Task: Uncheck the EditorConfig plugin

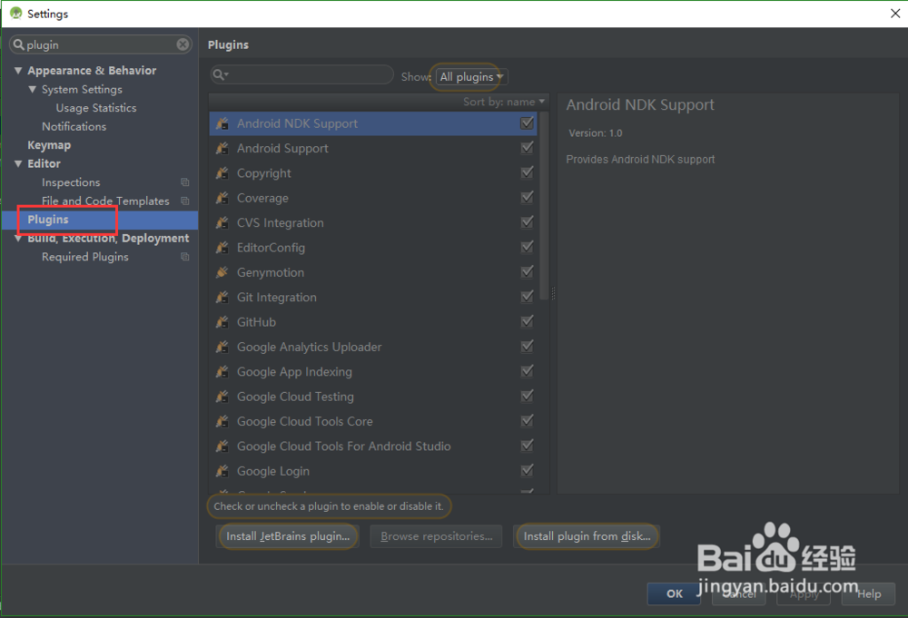Action: pyautogui.click(x=527, y=247)
